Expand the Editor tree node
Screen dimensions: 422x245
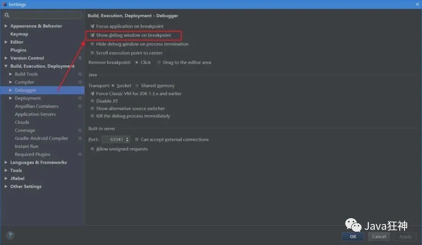[x=6, y=42]
